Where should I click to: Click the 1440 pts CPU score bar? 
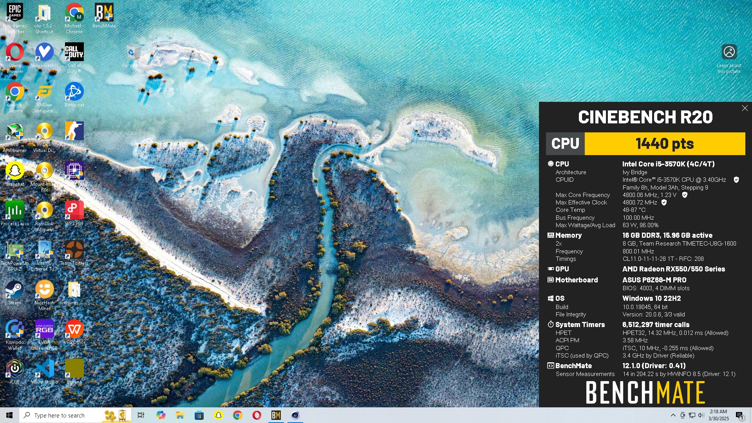tap(665, 144)
